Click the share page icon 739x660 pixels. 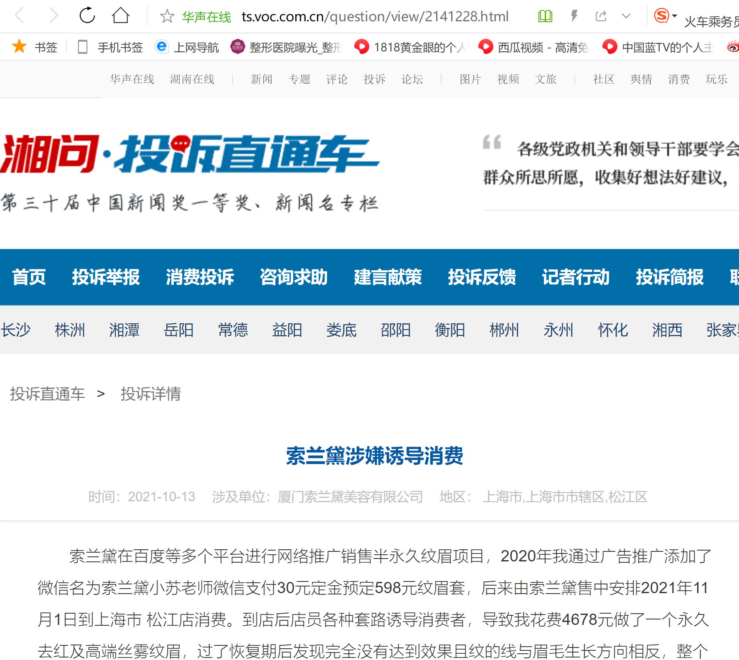(x=601, y=16)
